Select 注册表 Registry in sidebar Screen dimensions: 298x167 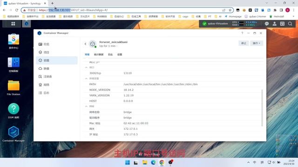[x=57, y=77]
